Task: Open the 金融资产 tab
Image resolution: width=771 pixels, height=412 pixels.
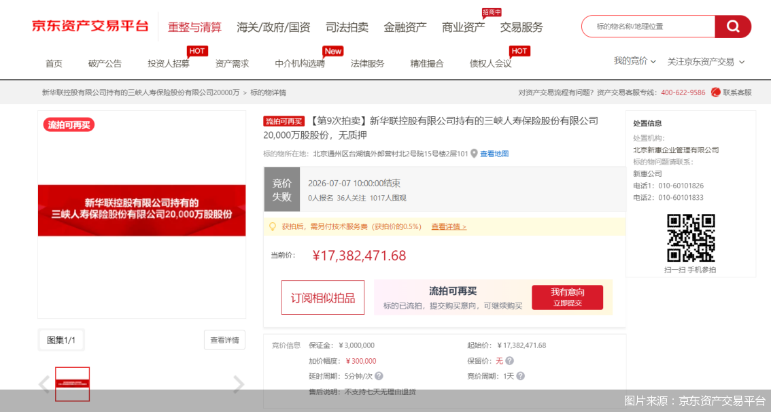Action: 405,27
